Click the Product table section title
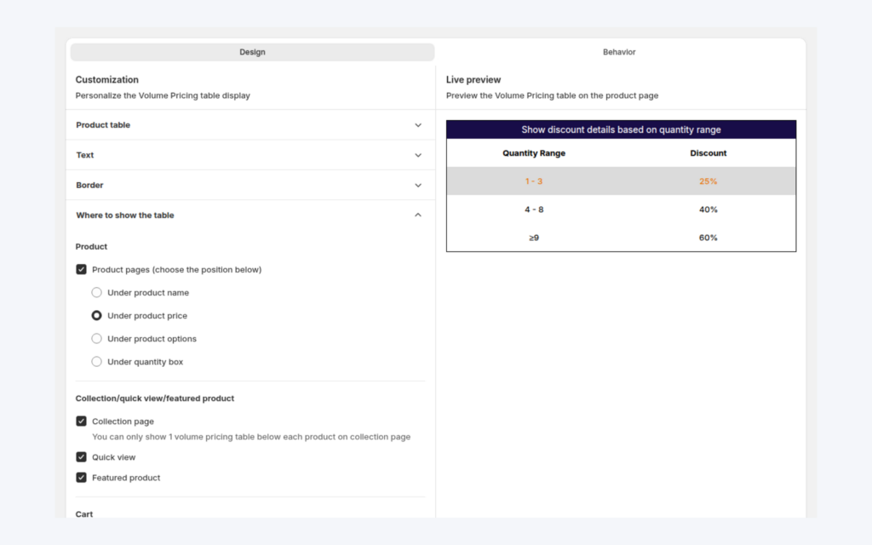Viewport: 872px width, 545px height. point(103,125)
